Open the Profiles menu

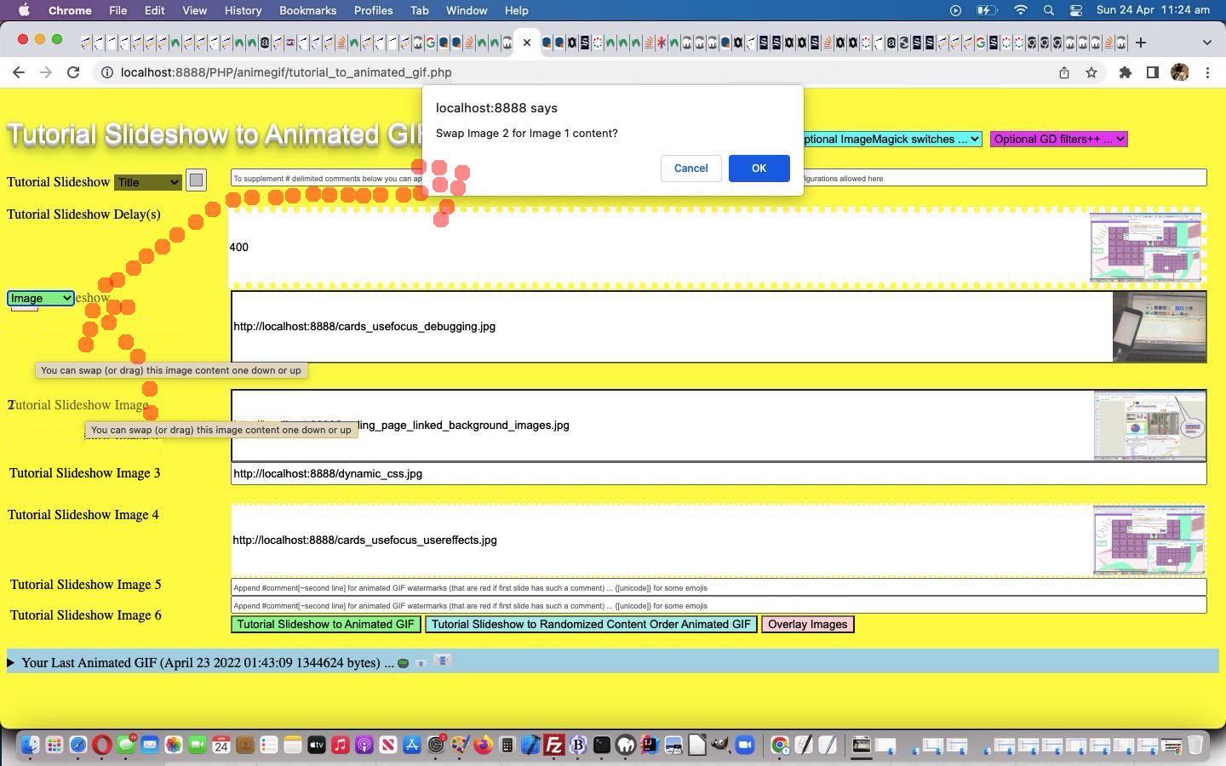pos(373,10)
